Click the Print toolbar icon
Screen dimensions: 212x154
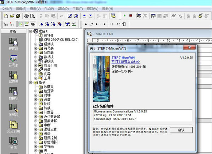(x=26, y=16)
